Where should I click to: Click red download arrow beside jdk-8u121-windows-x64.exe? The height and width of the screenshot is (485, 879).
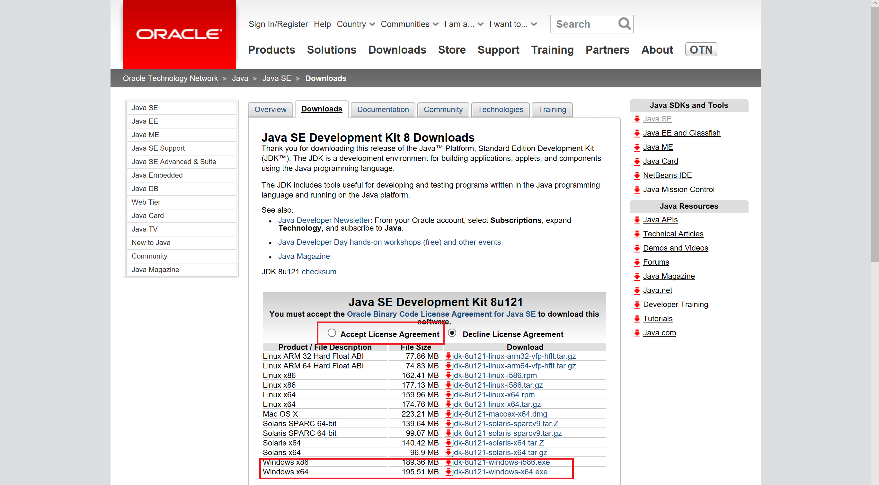448,472
